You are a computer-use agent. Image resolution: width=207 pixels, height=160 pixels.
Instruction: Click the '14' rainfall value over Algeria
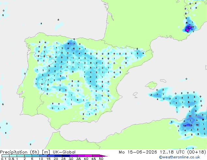point(184,126)
